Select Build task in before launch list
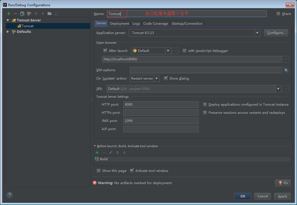The width and height of the screenshot is (297, 205). pyautogui.click(x=193, y=159)
